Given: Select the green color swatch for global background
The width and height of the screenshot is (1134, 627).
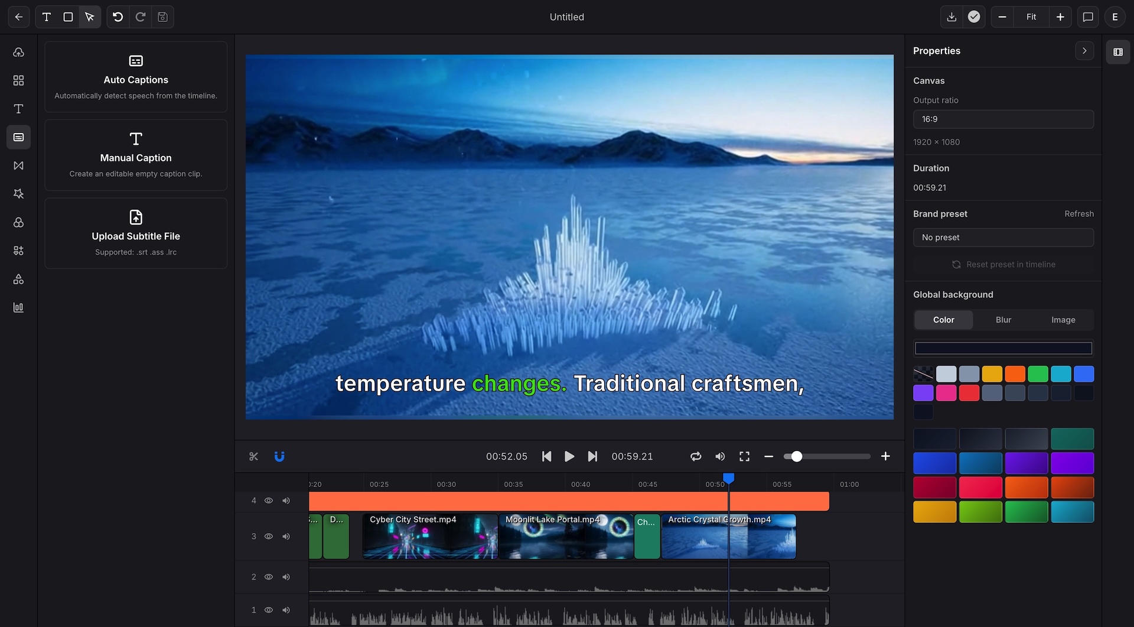Looking at the screenshot, I should coord(1038,373).
